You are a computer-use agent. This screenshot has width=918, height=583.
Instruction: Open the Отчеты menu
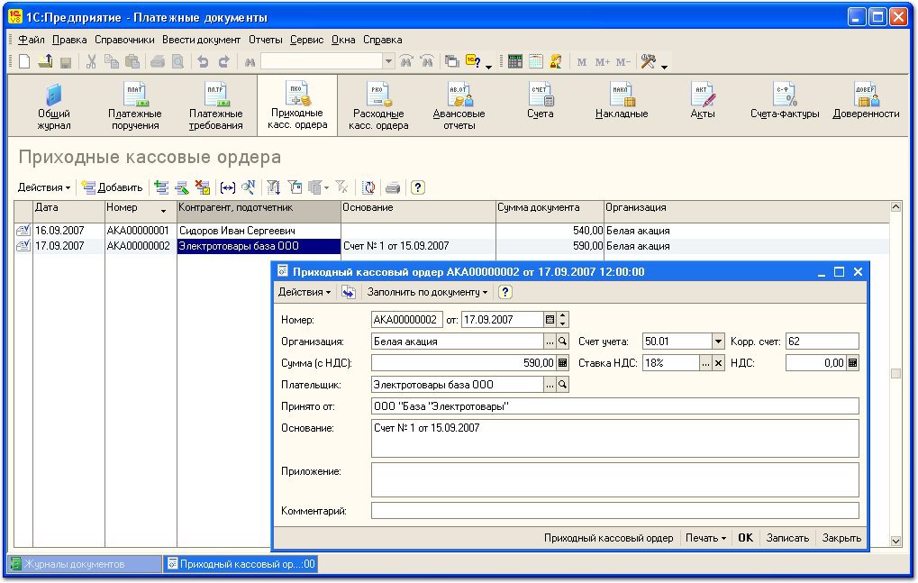[x=266, y=40]
